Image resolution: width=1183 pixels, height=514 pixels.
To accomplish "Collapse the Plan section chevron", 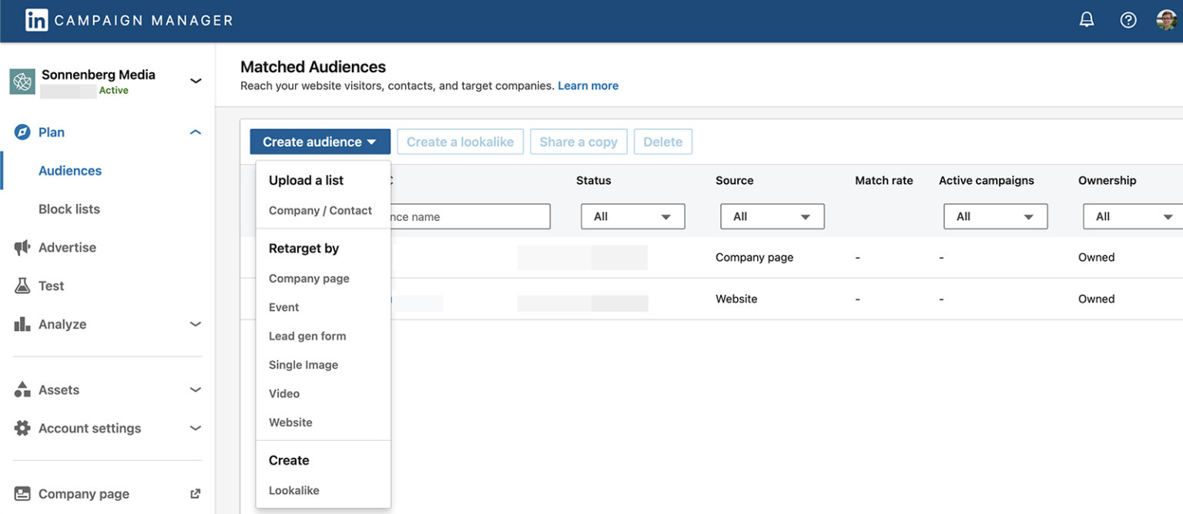I will pos(196,132).
